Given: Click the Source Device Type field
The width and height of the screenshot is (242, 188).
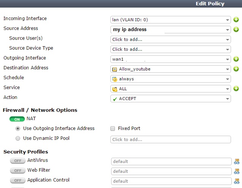Looking at the screenshot, I should pyautogui.click(x=170, y=49).
